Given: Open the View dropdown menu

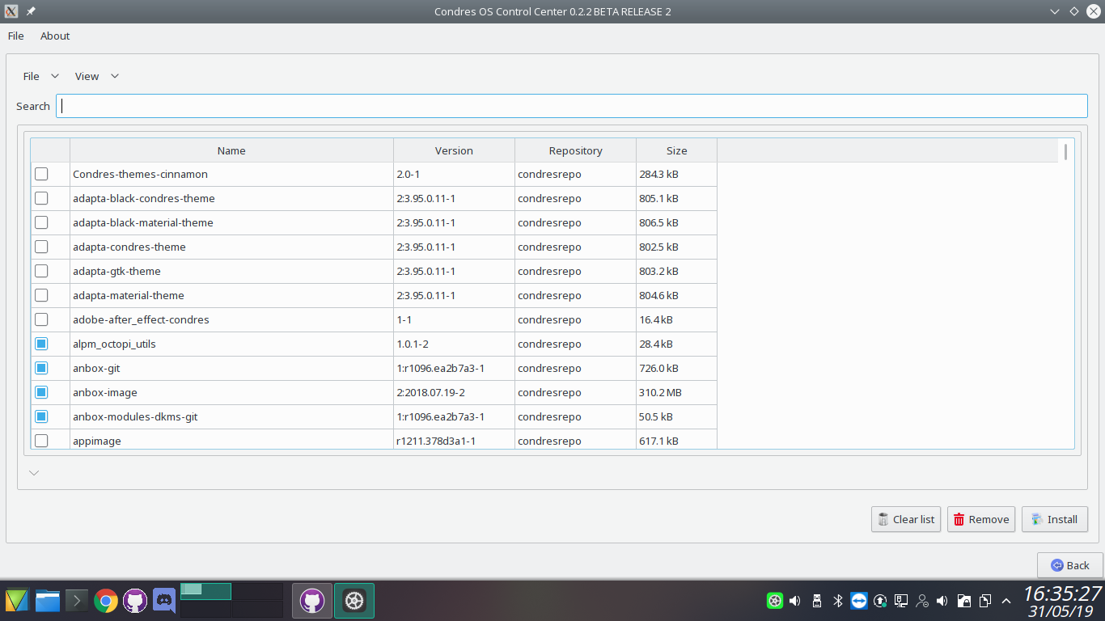Looking at the screenshot, I should (x=96, y=76).
